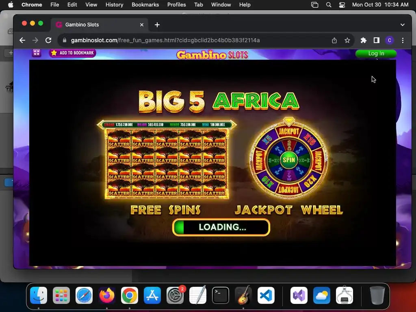Image resolution: width=416 pixels, height=312 pixels.
Task: Open the File menu
Action: tap(55, 4)
